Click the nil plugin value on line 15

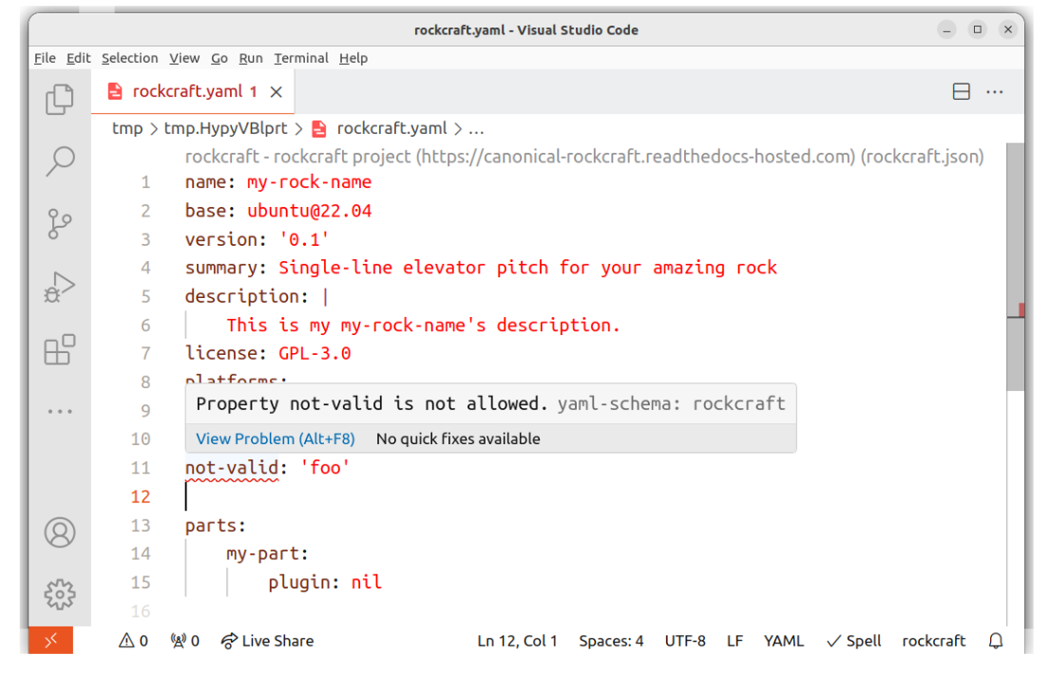coord(367,582)
